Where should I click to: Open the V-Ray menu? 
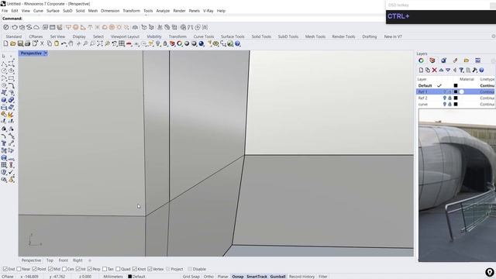[x=208, y=11]
